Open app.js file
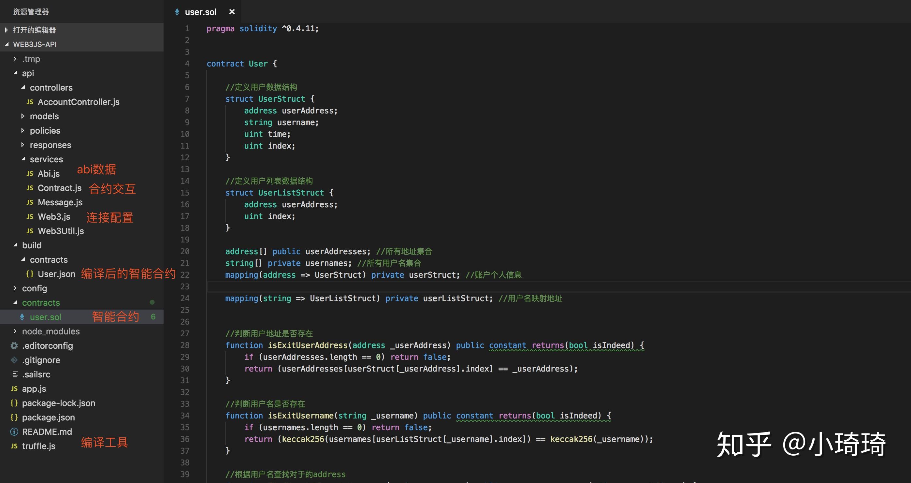 point(34,388)
